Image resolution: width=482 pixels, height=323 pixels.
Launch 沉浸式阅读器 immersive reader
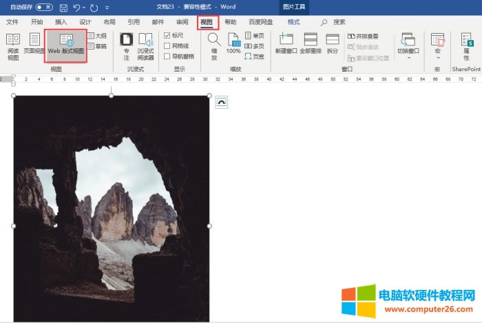click(x=145, y=45)
